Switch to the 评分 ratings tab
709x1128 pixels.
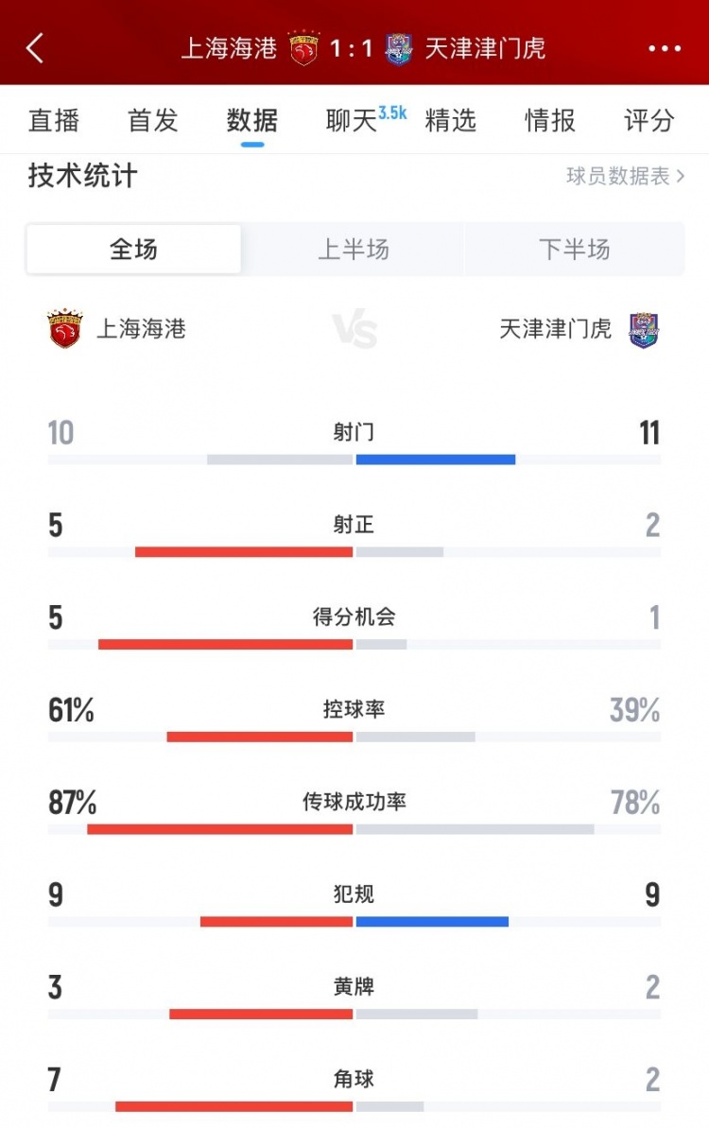tap(649, 121)
